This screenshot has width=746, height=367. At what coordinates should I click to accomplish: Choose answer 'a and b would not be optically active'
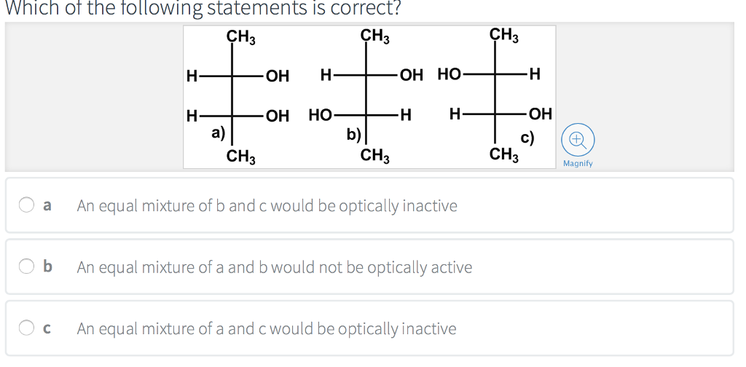pos(274,267)
